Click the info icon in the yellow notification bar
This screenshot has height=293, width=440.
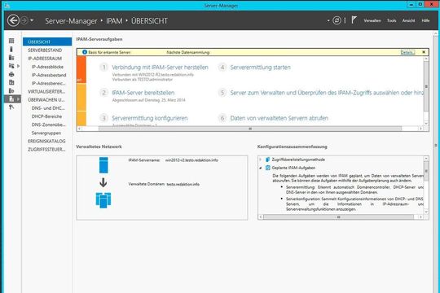(85, 52)
